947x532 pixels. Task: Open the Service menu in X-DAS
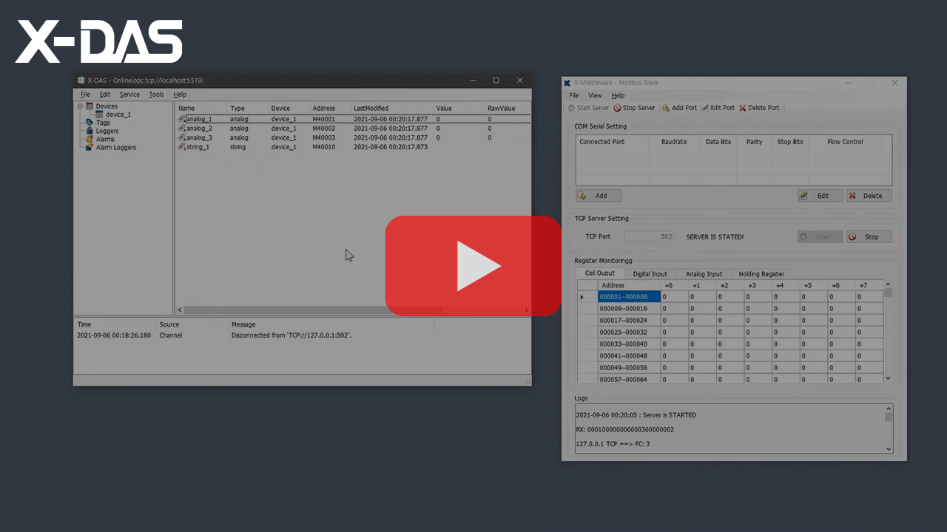point(129,94)
